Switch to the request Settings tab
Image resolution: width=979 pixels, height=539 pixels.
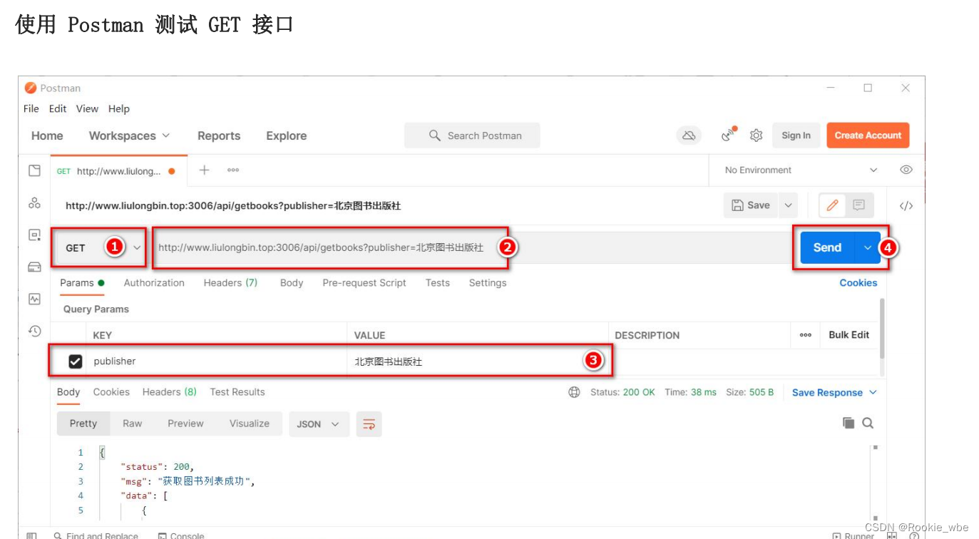[488, 283]
